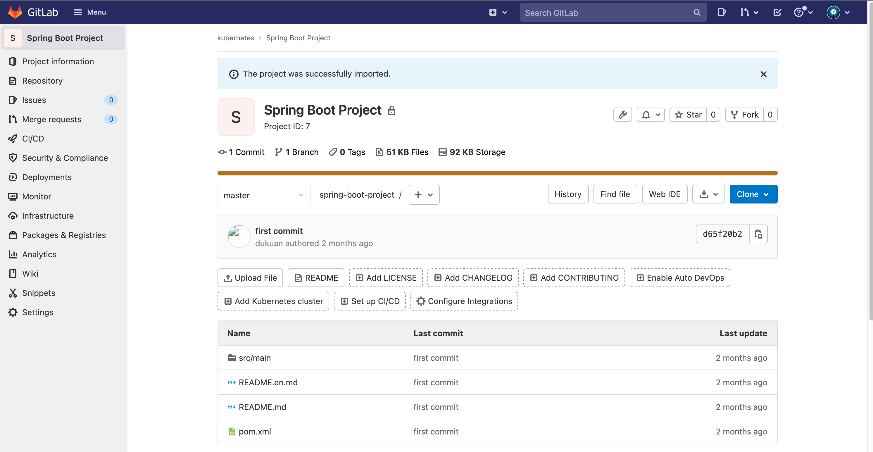
Task: Click the Find file button
Action: point(615,194)
